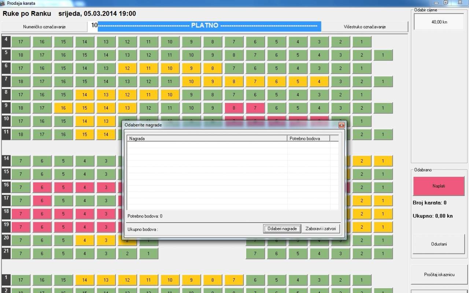Click the Odustani button
Screen dimensions: 469x293
pos(439,244)
